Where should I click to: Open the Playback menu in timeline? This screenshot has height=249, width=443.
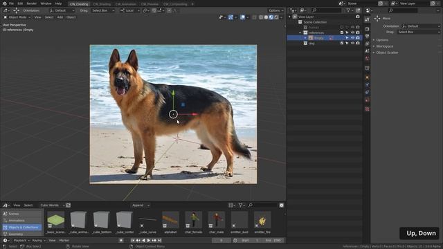point(21,240)
